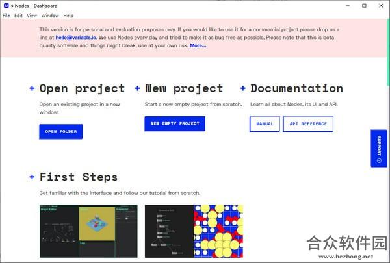Click the vertical Support tab
Viewport: 390px width, 263px height.
pyautogui.click(x=379, y=149)
